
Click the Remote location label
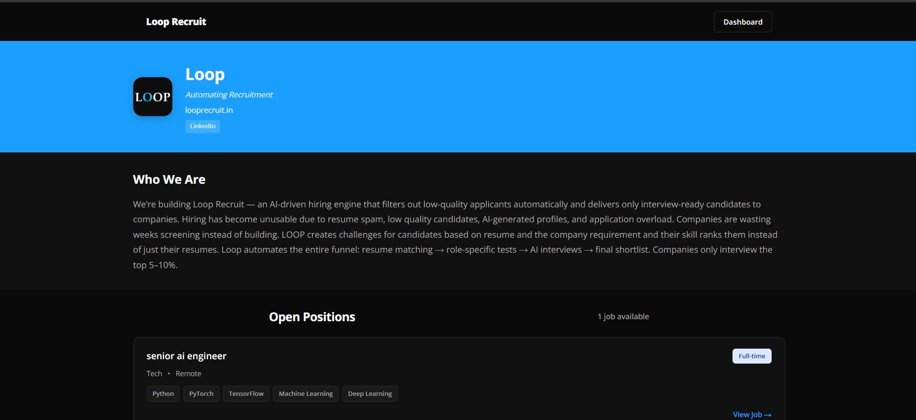(188, 374)
